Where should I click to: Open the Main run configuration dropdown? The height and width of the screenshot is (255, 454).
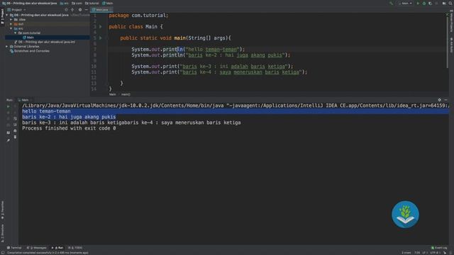(x=405, y=3)
